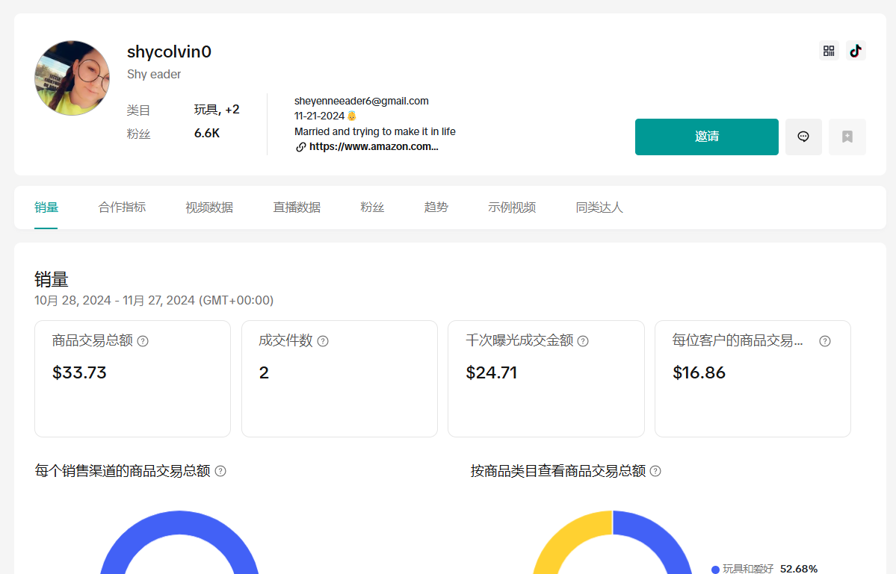Show help for 按商品类目查看商品交易总额 chart
Image resolution: width=896 pixels, height=574 pixels.
coord(655,471)
